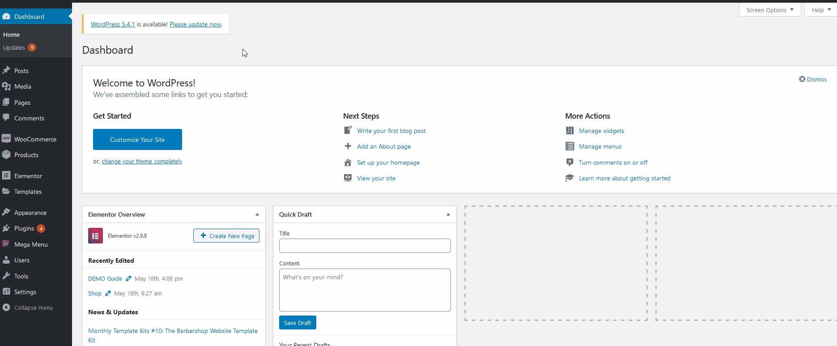Click Turn comments on or off link

pos(613,162)
